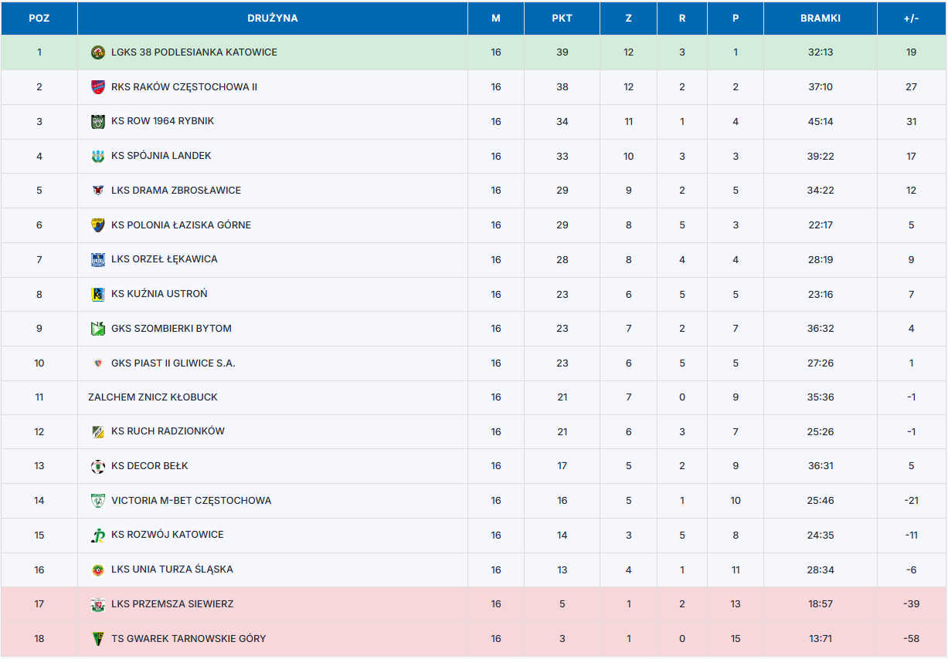Click the Raków Częstochowa II club logo
Viewport: 948px width, 659px height.
click(x=97, y=87)
